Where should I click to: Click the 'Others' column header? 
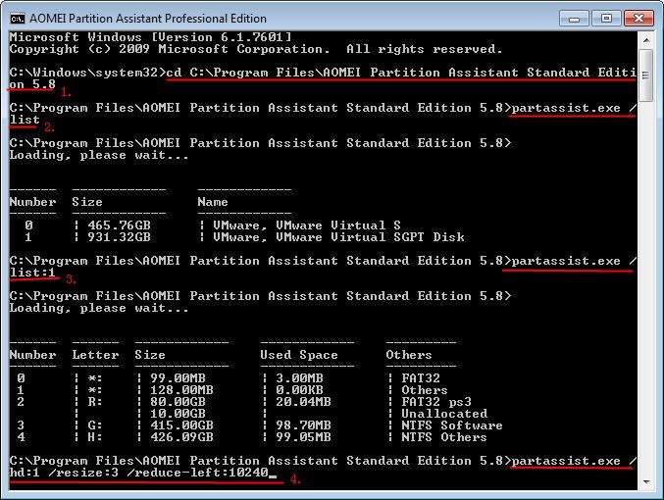(409, 355)
